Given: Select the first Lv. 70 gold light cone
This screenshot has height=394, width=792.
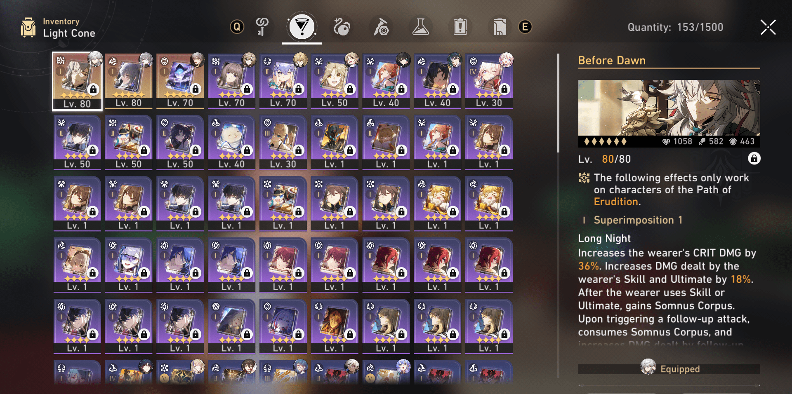Looking at the screenshot, I should click(x=180, y=81).
